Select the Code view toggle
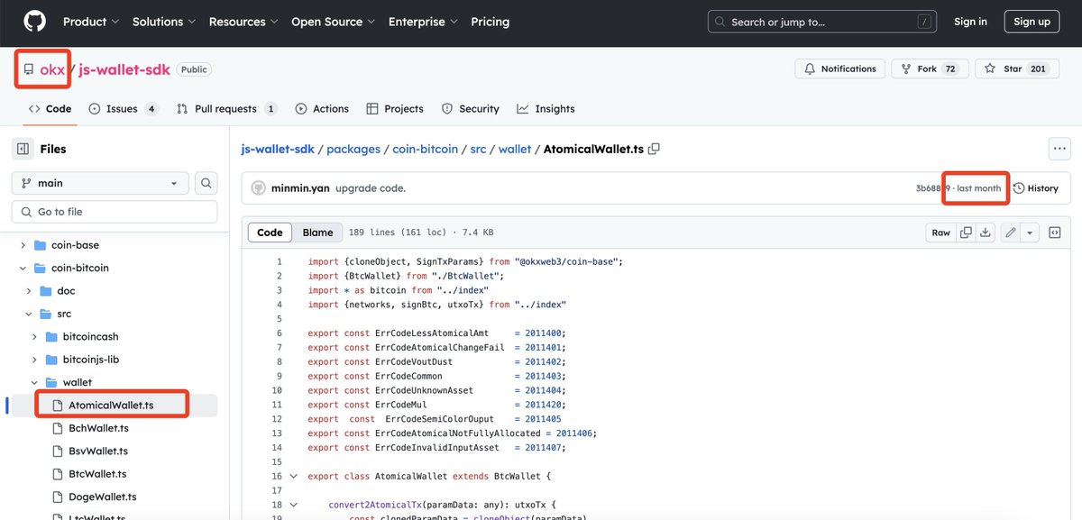The width and height of the screenshot is (1082, 520). (x=270, y=233)
